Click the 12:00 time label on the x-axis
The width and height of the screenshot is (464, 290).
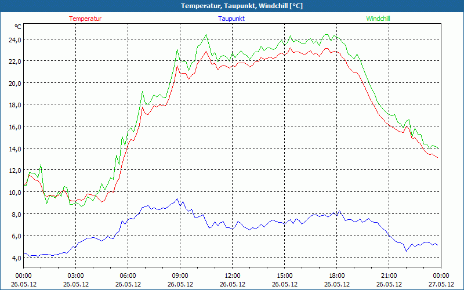233,276
